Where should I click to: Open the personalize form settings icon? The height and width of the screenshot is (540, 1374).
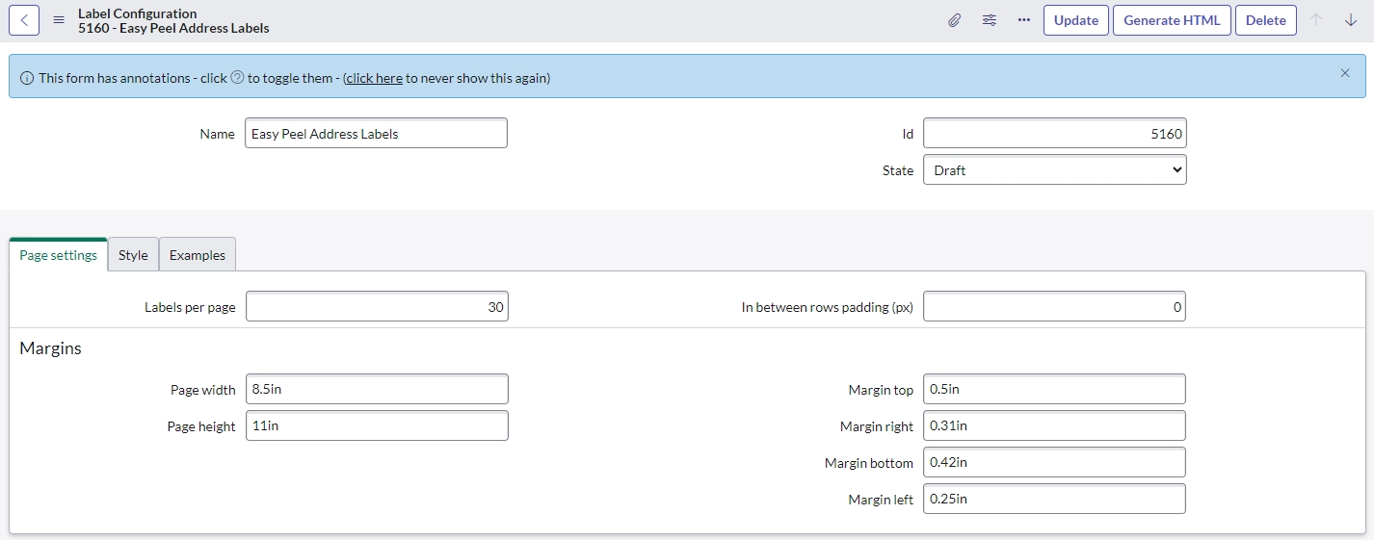point(989,20)
